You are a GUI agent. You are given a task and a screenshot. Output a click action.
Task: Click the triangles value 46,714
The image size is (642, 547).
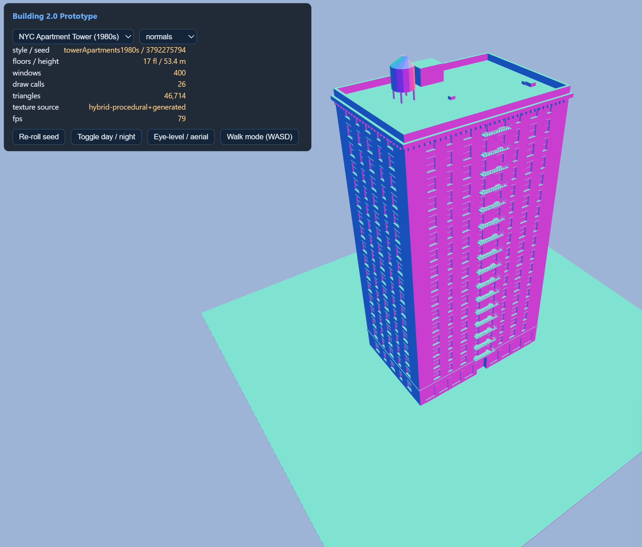point(175,96)
